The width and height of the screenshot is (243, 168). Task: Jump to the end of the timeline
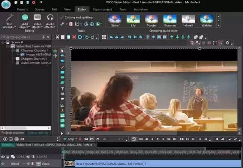175,139
